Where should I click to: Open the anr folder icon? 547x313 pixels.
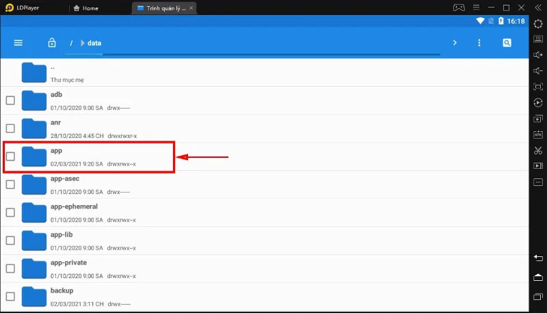click(34, 128)
